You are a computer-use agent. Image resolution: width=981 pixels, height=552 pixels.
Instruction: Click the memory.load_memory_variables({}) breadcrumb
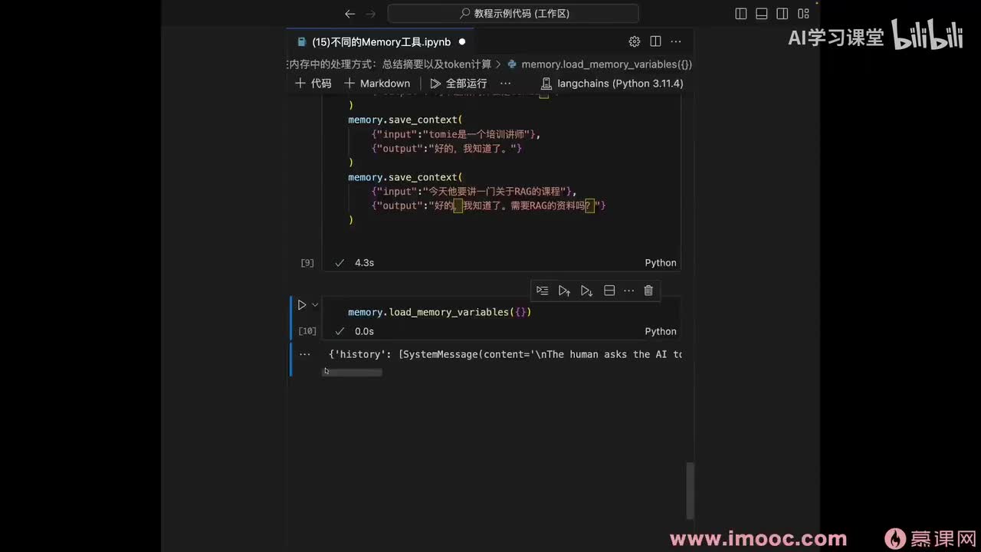(599, 64)
